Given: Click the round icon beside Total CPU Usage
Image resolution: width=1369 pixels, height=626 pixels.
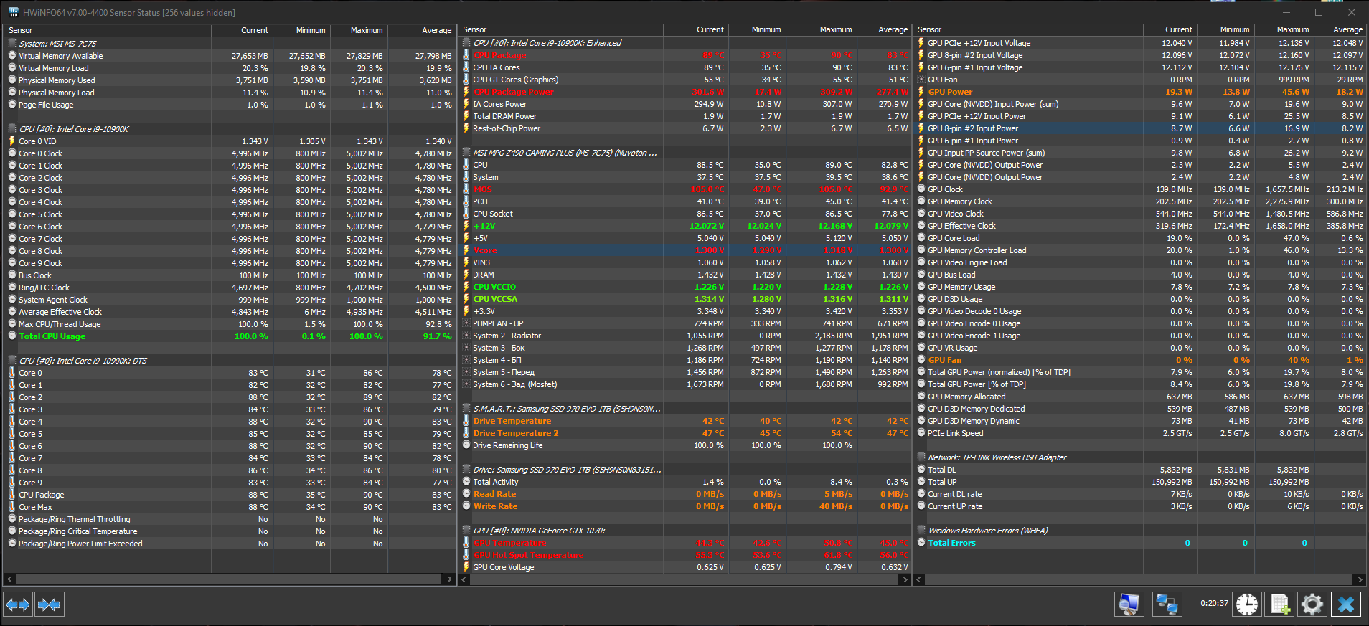Looking at the screenshot, I should click(12, 336).
